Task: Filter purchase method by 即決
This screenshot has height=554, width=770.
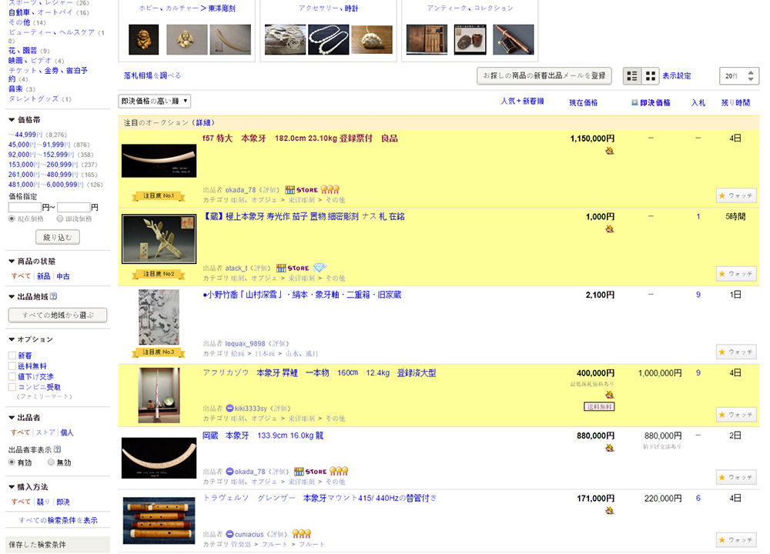Action: click(63, 502)
